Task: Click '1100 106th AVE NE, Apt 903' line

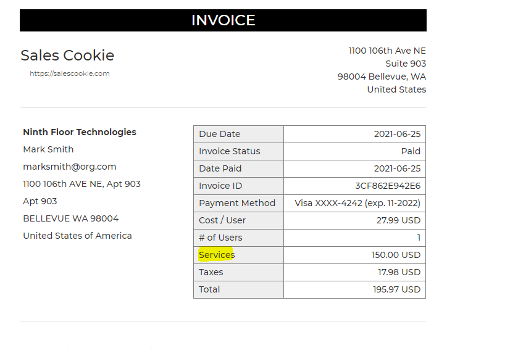Action: click(81, 184)
